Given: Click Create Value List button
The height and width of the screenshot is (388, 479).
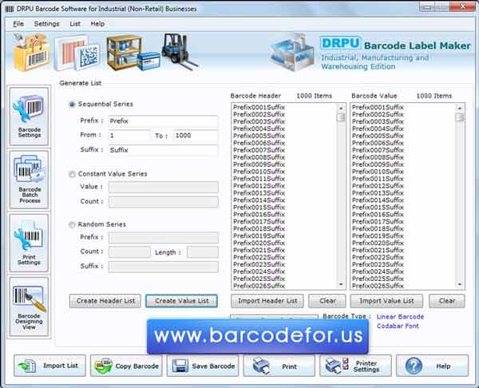Looking at the screenshot, I should pos(181,301).
